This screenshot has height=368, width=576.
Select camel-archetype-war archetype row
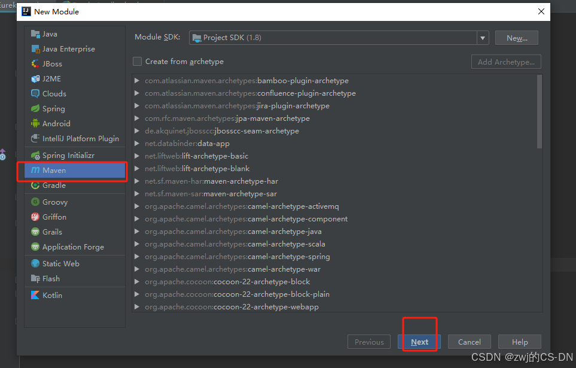[334, 269]
